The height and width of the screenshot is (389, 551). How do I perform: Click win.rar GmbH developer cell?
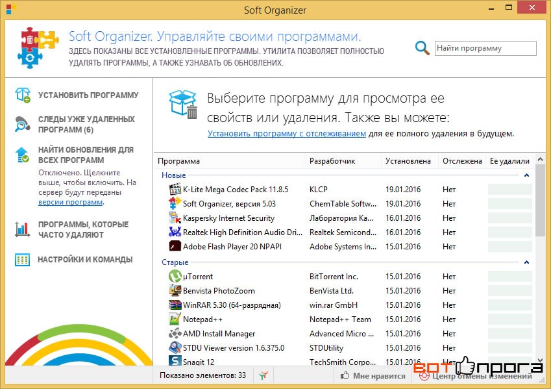[334, 305]
